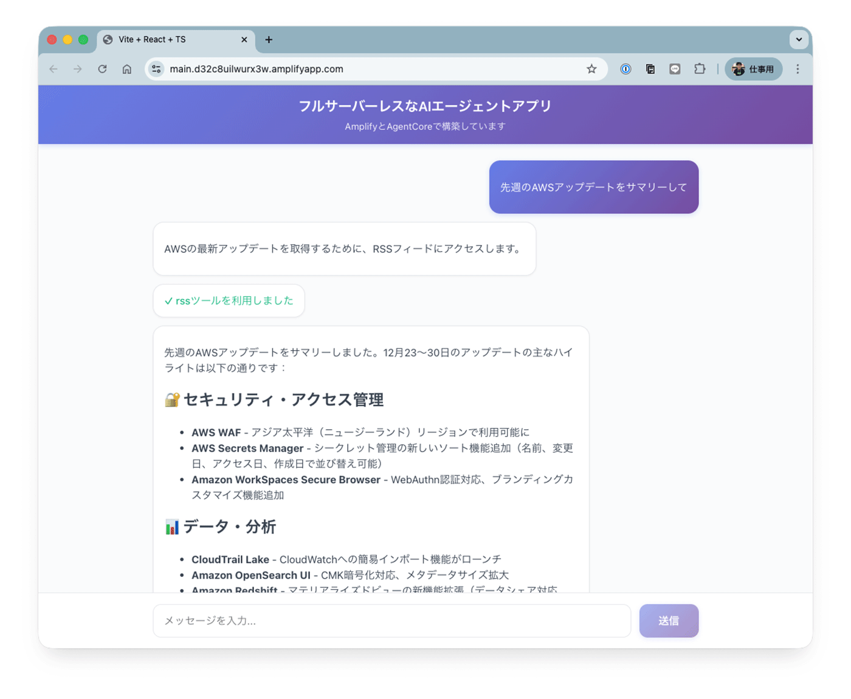
Task: Open the Extensions puzzle-piece menu
Action: click(700, 69)
